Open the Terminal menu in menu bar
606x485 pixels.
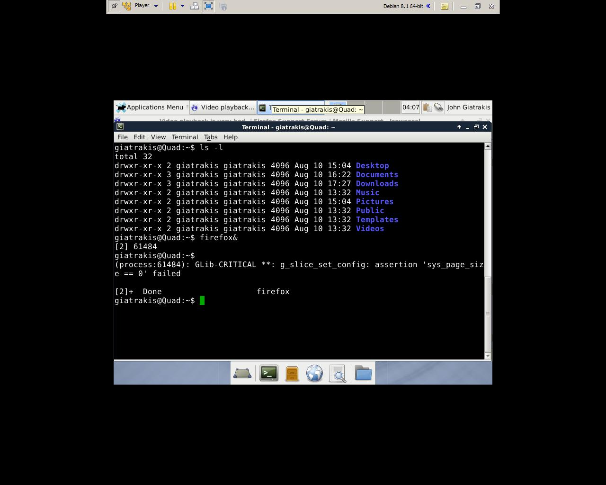click(185, 137)
